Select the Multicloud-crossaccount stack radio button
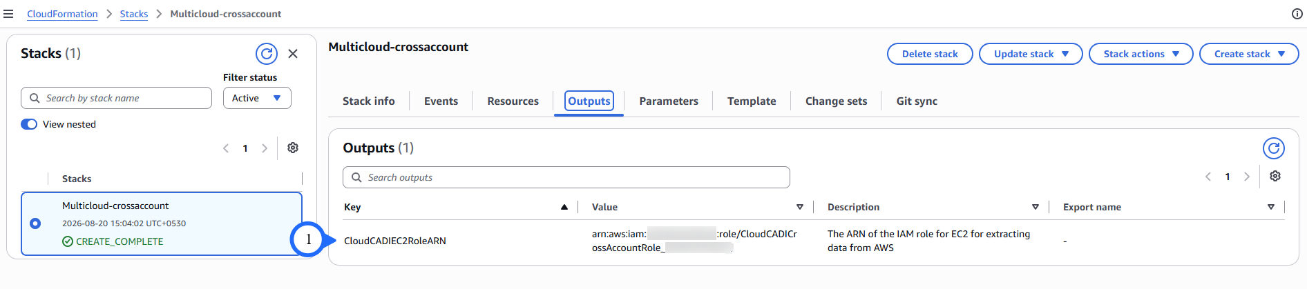The image size is (1307, 289). click(35, 223)
